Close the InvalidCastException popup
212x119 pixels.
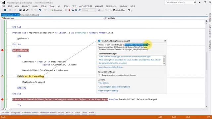point(165,41)
